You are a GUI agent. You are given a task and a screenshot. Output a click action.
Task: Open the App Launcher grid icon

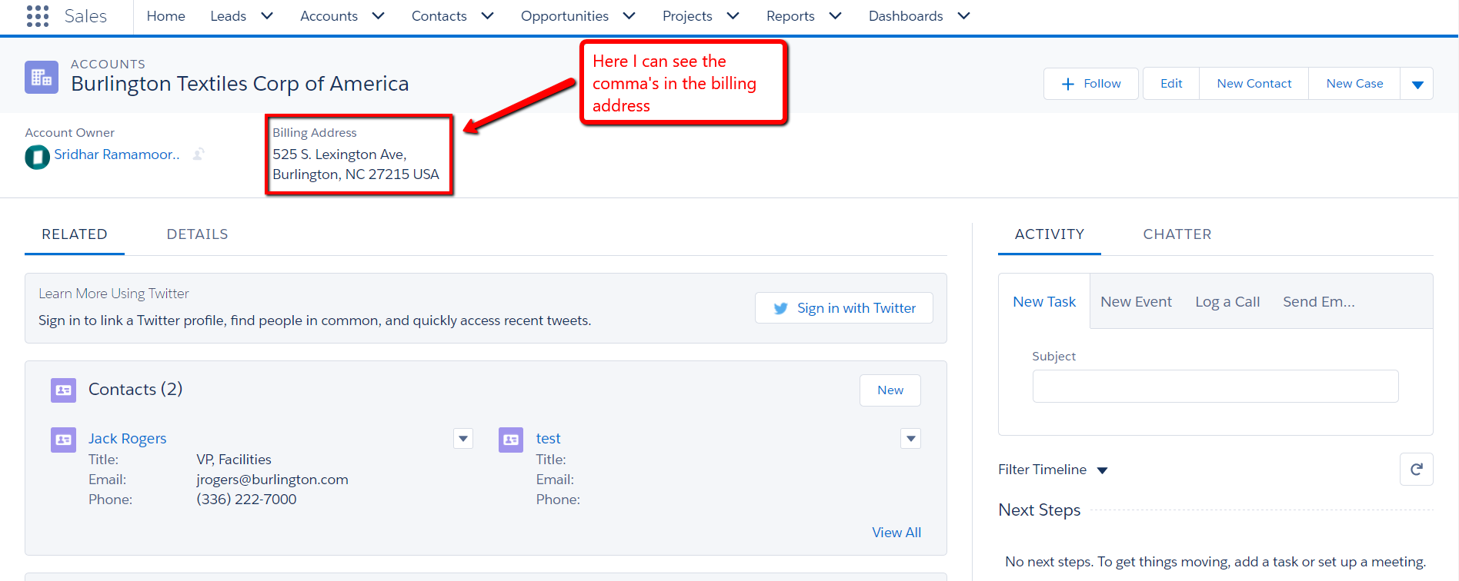pyautogui.click(x=38, y=16)
